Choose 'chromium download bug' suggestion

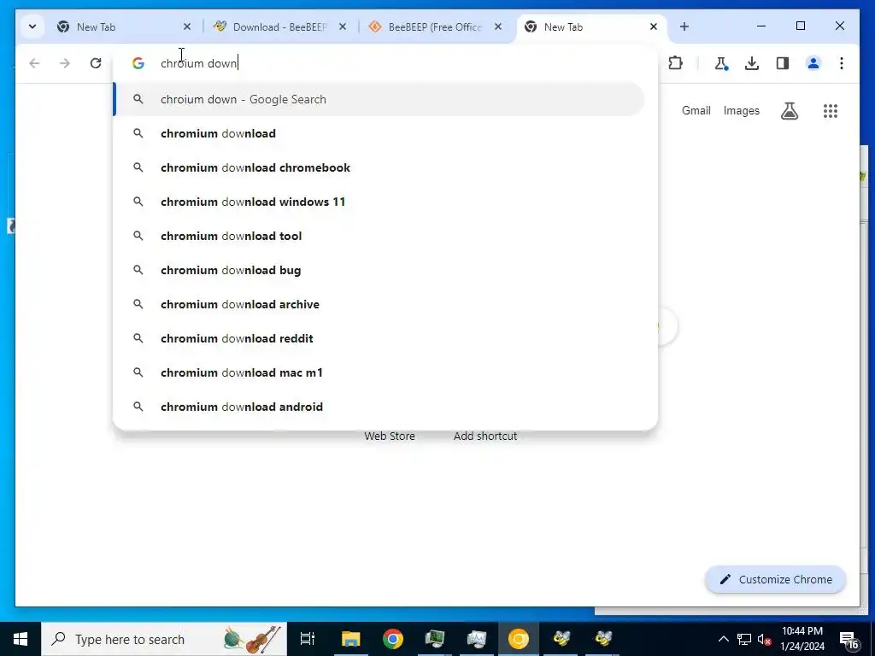(x=379, y=270)
